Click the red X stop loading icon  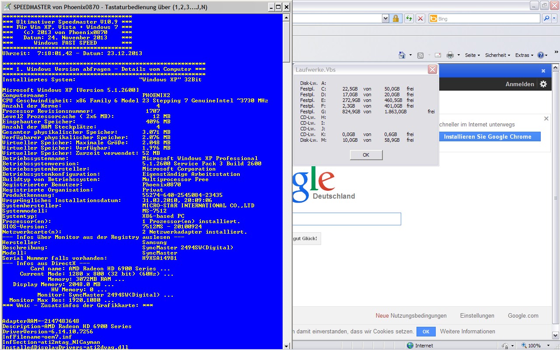coord(420,18)
